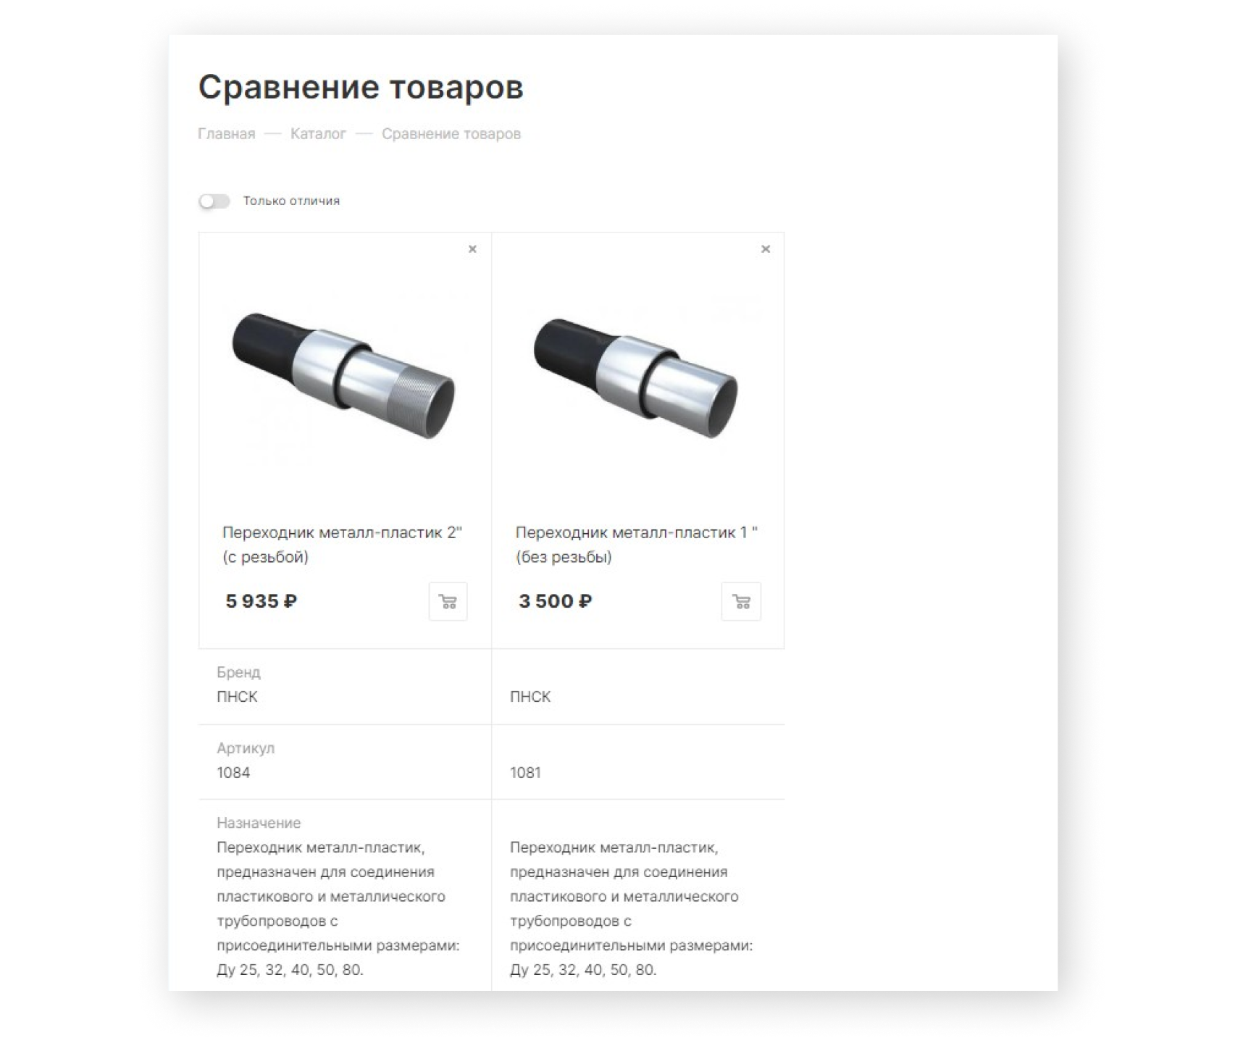The image size is (1243, 1043).
Task: Click the "Назначение" row label
Action: pyautogui.click(x=259, y=823)
